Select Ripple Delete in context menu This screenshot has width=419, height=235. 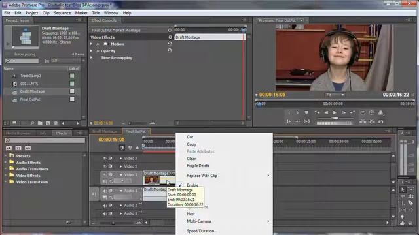(x=198, y=166)
